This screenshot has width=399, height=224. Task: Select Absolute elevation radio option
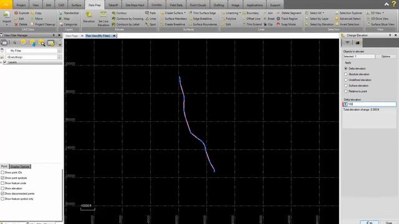[x=345, y=74]
